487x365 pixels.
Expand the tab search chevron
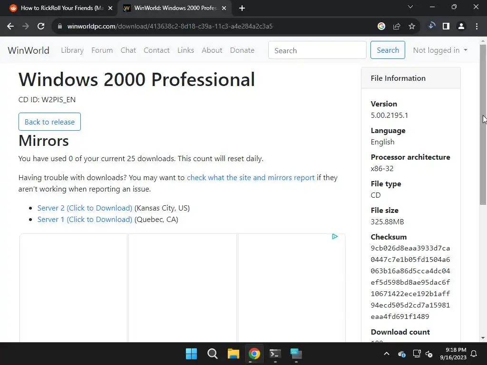click(410, 7)
